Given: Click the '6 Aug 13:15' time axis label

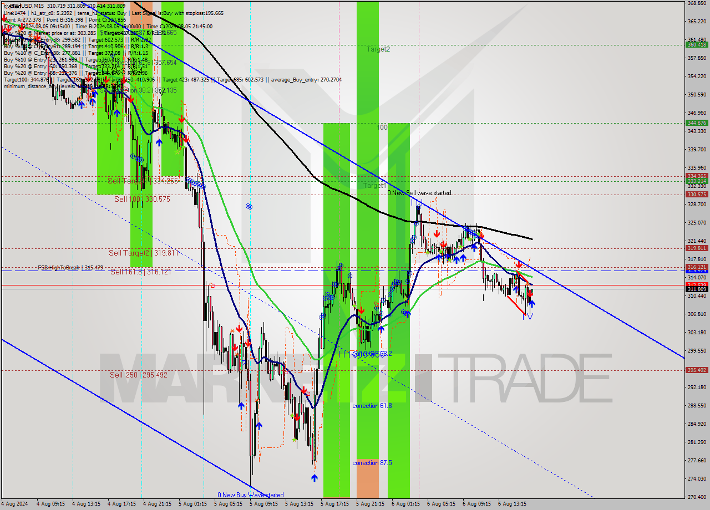Looking at the screenshot, I should [512, 504].
